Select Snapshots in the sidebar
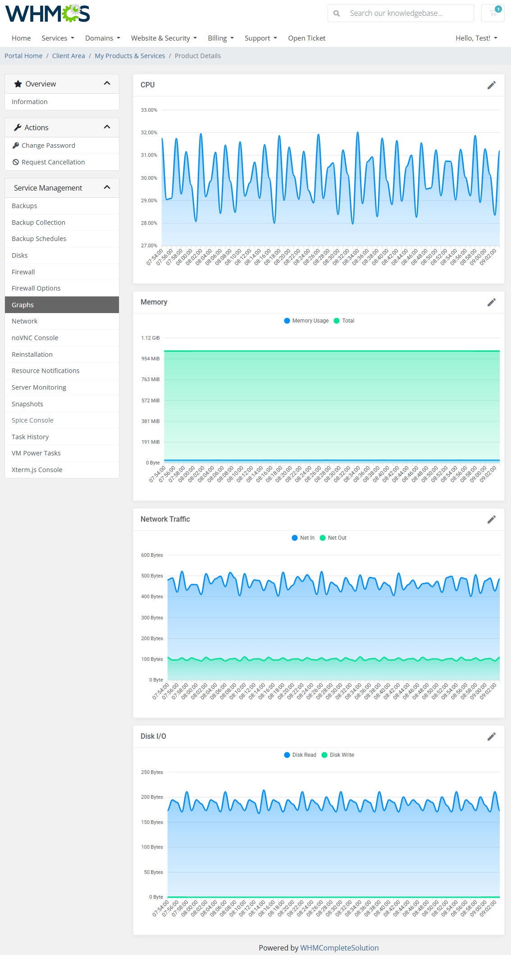The height and width of the screenshot is (955, 511). pyautogui.click(x=27, y=404)
